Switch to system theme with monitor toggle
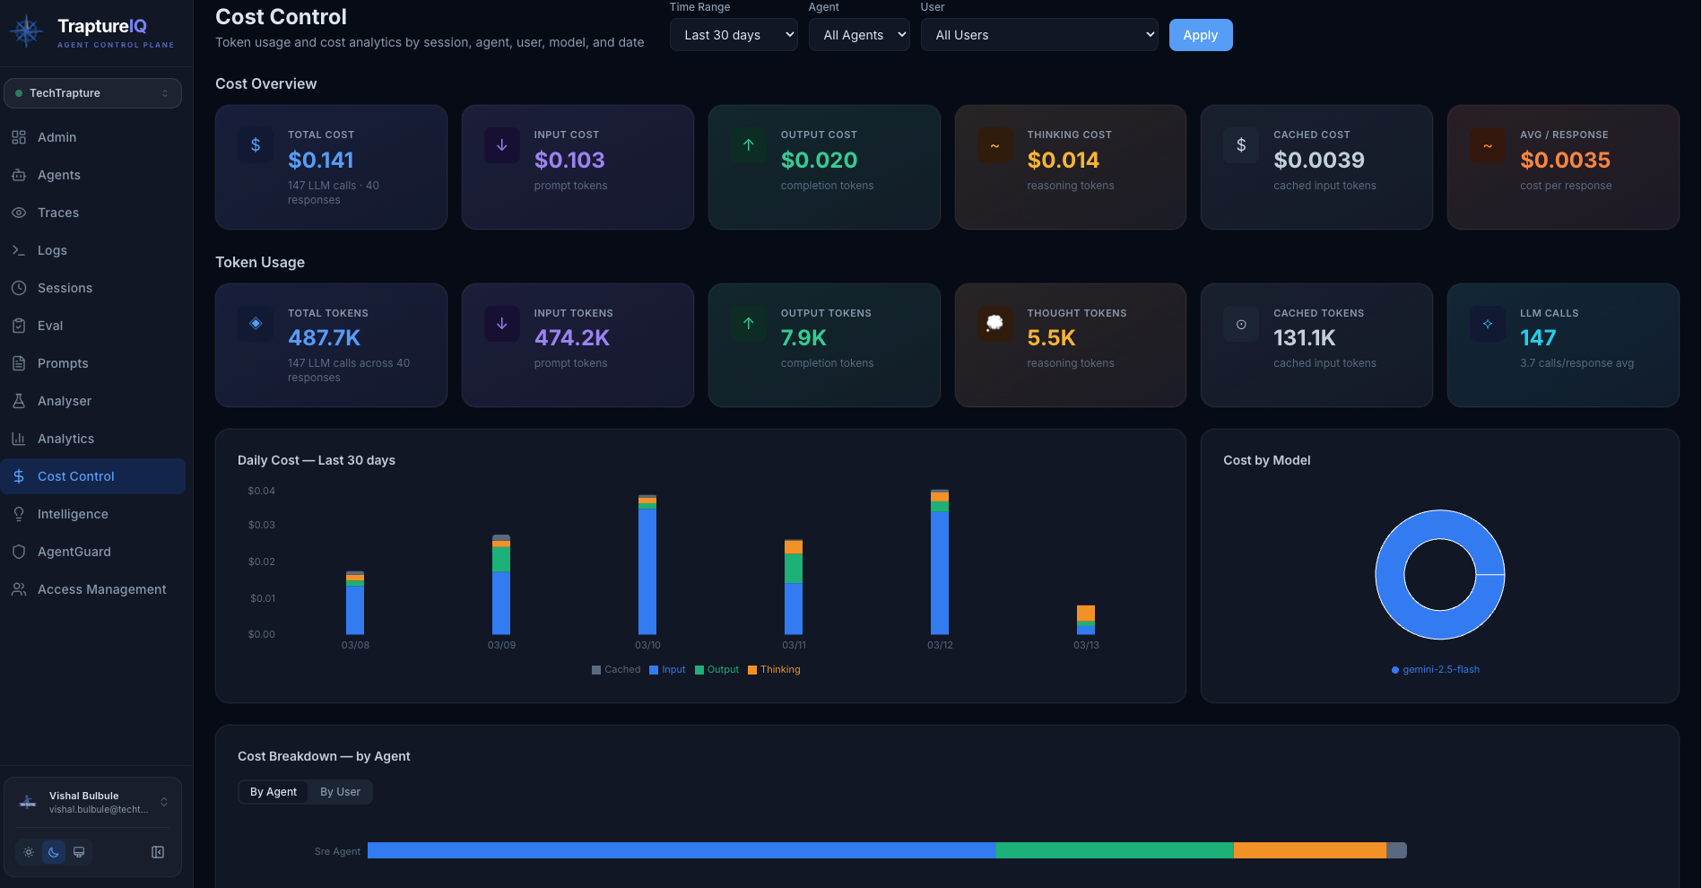 coord(79,852)
